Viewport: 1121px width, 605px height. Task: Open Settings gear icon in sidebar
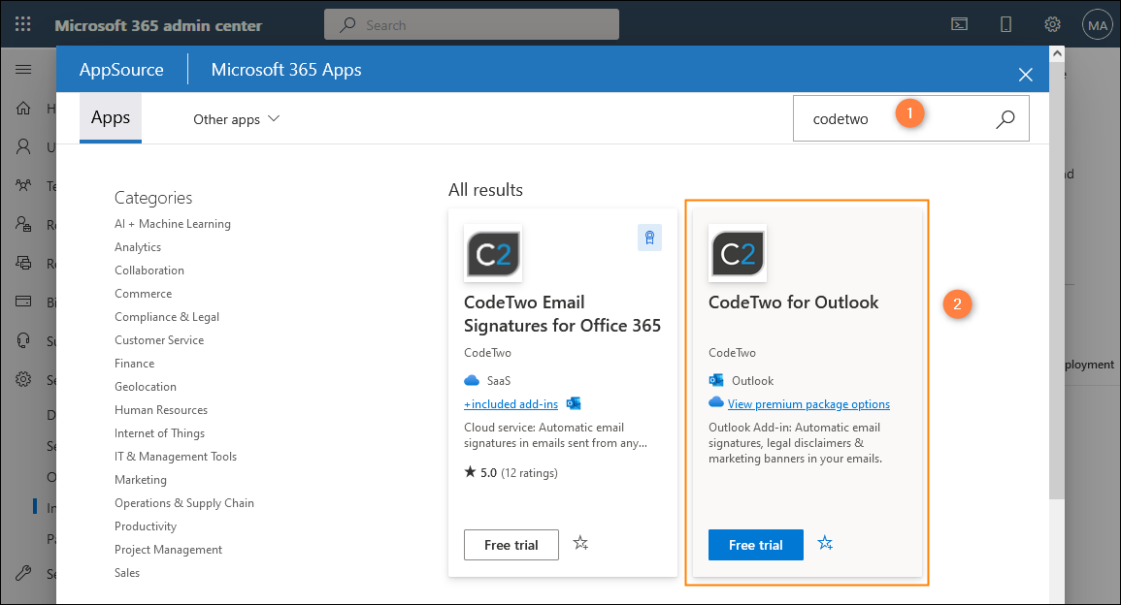coord(23,378)
